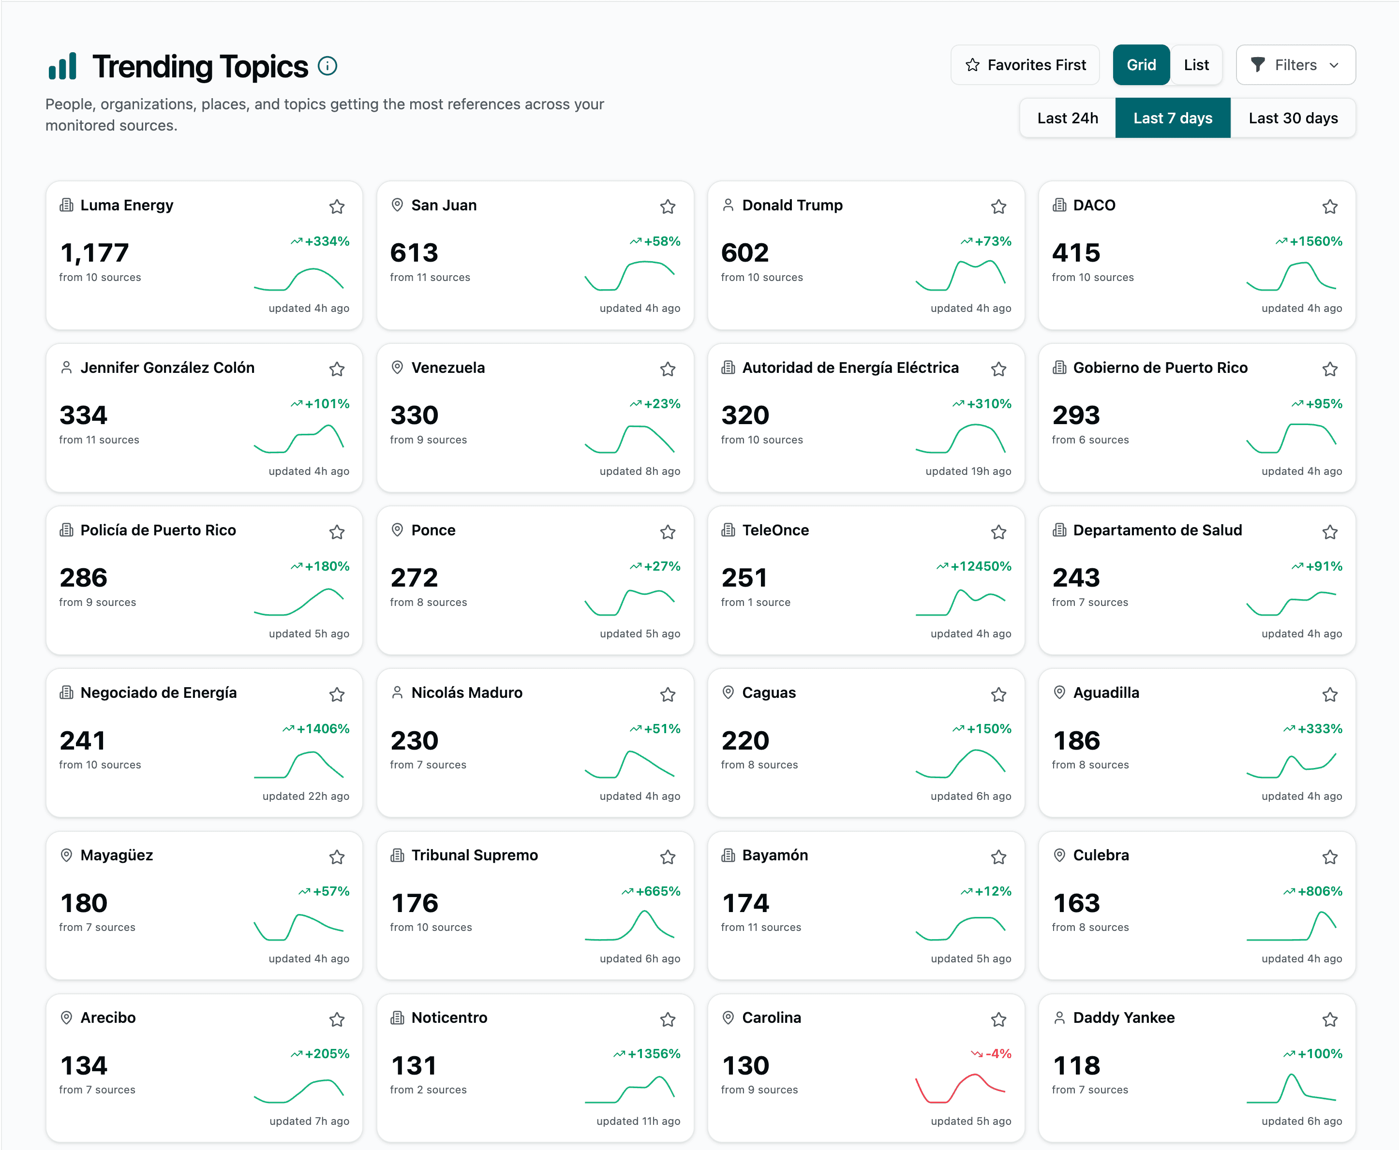Click the location pin icon on San Juan card
Image resolution: width=1399 pixels, height=1150 pixels.
[x=396, y=206]
